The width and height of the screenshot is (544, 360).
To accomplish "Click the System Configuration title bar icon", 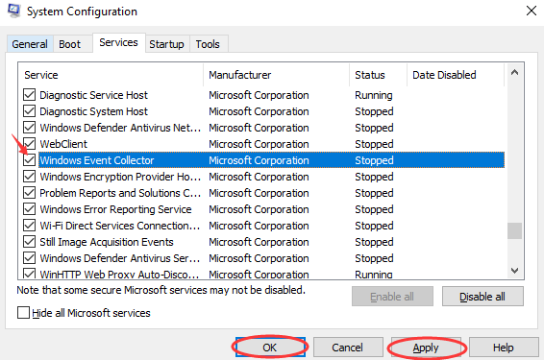I will pyautogui.click(x=13, y=11).
